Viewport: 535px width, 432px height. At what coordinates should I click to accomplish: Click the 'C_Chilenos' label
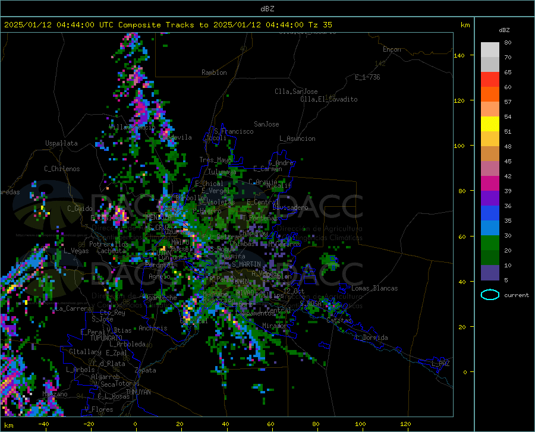click(62, 169)
